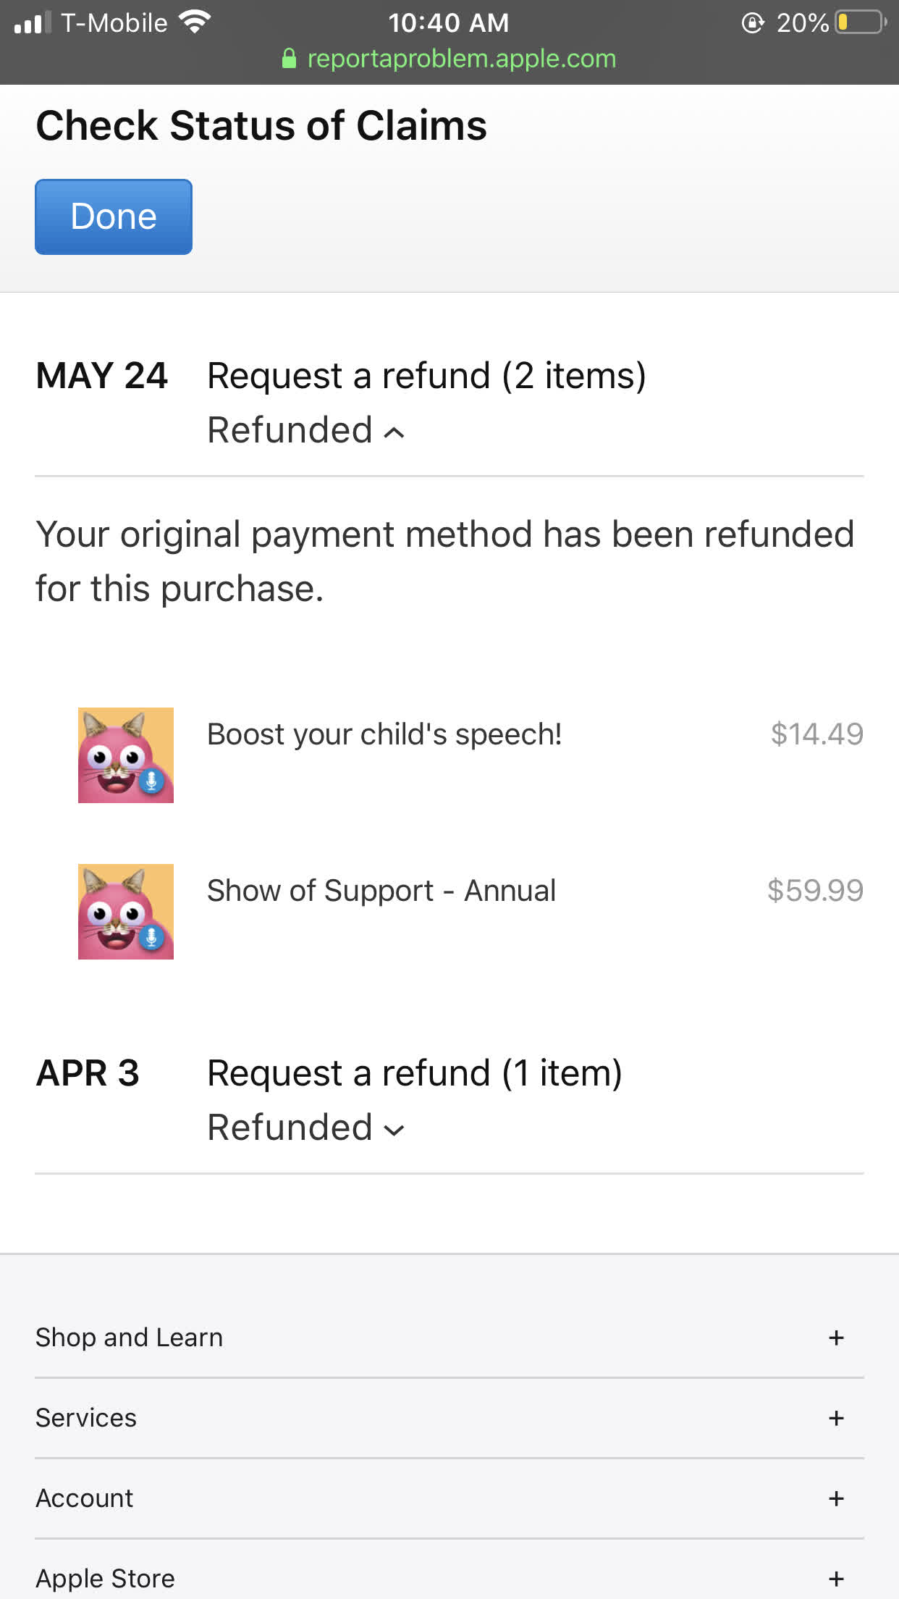Screen dimensions: 899x1599
Task: Tap the orientation lock icon in status bar
Action: (753, 23)
